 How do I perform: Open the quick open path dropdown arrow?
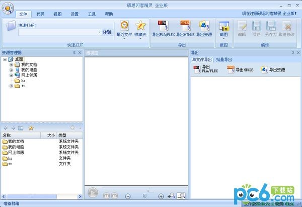(x=99, y=32)
